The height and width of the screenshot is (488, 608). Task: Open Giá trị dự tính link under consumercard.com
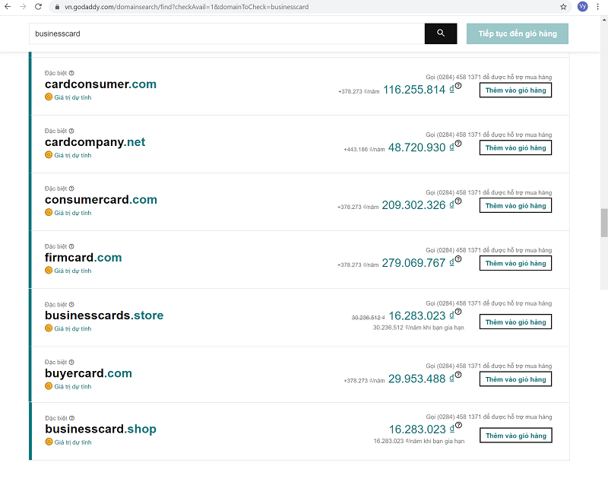coord(73,213)
